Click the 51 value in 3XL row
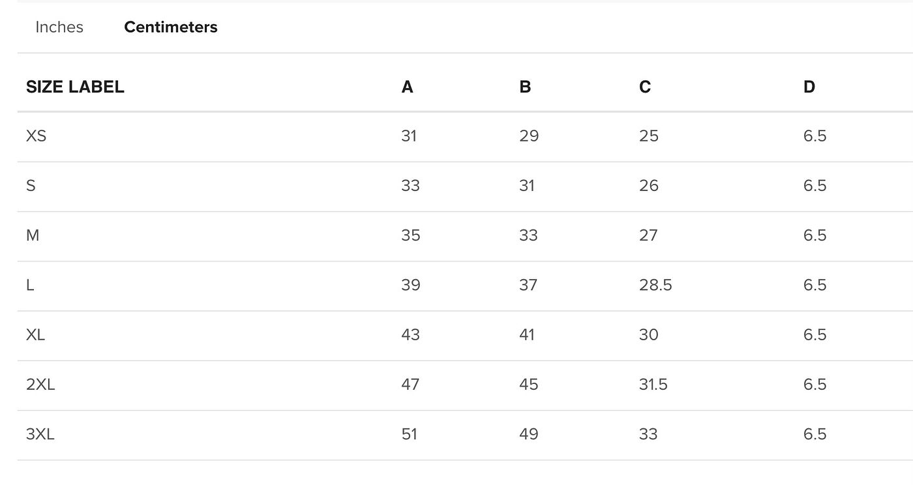Screen dimensions: 913x485 [410, 434]
